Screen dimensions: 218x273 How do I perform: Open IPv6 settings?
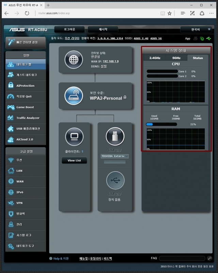tap(26, 192)
